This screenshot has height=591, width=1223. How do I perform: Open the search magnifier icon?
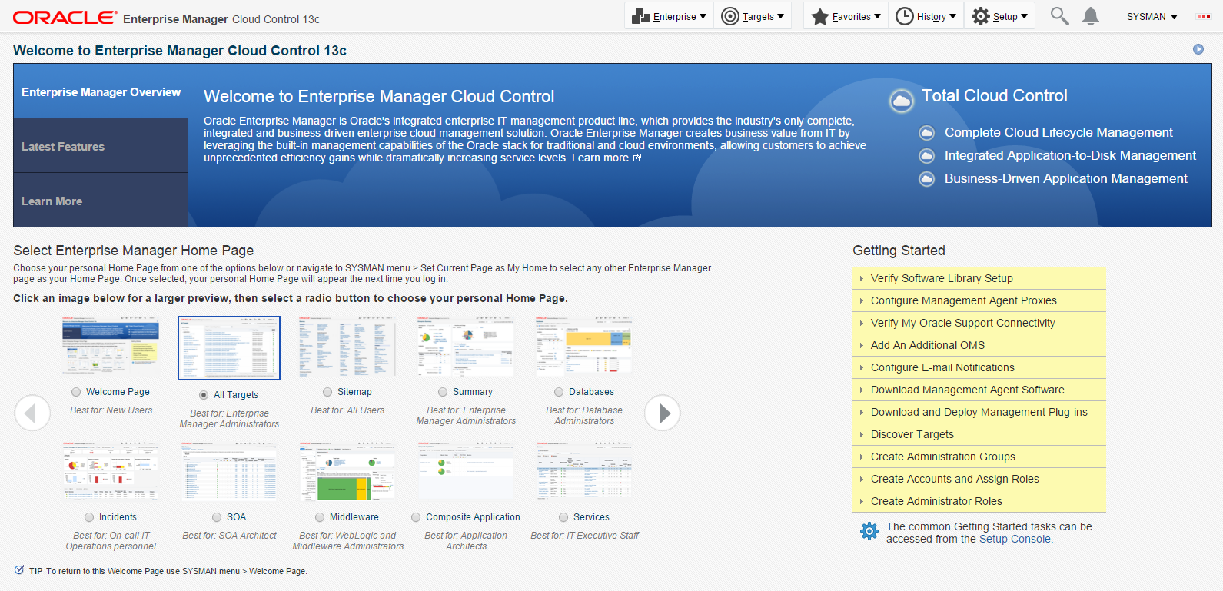1059,16
